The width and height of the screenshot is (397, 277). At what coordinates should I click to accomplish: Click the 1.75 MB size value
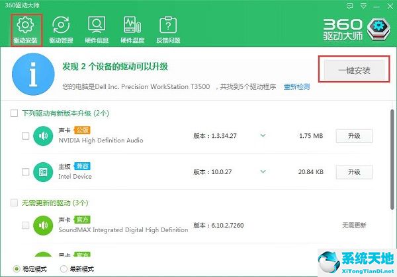(311, 136)
